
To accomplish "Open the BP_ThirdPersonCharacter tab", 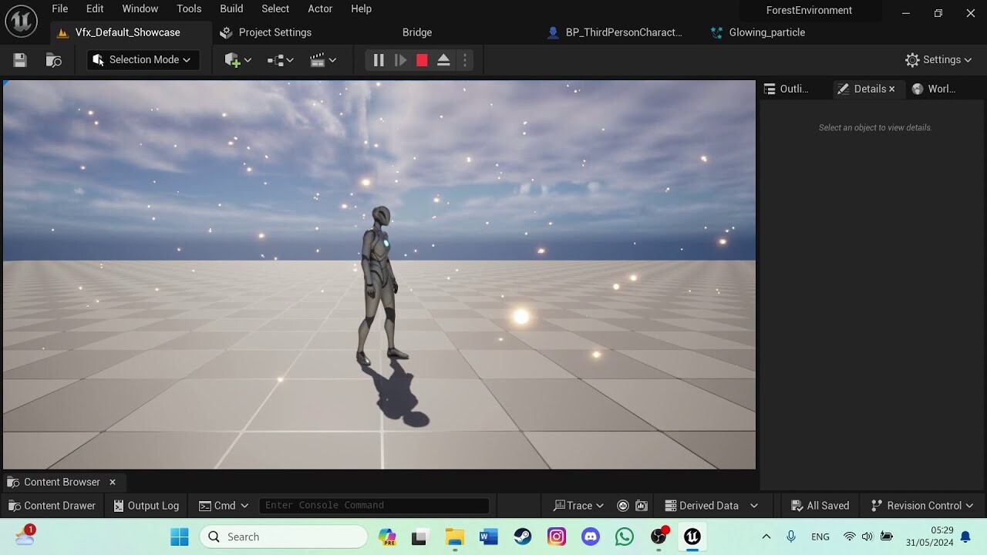I will (x=615, y=32).
